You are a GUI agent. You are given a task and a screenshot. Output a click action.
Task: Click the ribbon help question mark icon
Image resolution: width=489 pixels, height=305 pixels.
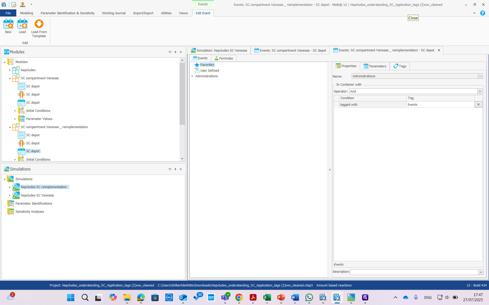482,13
